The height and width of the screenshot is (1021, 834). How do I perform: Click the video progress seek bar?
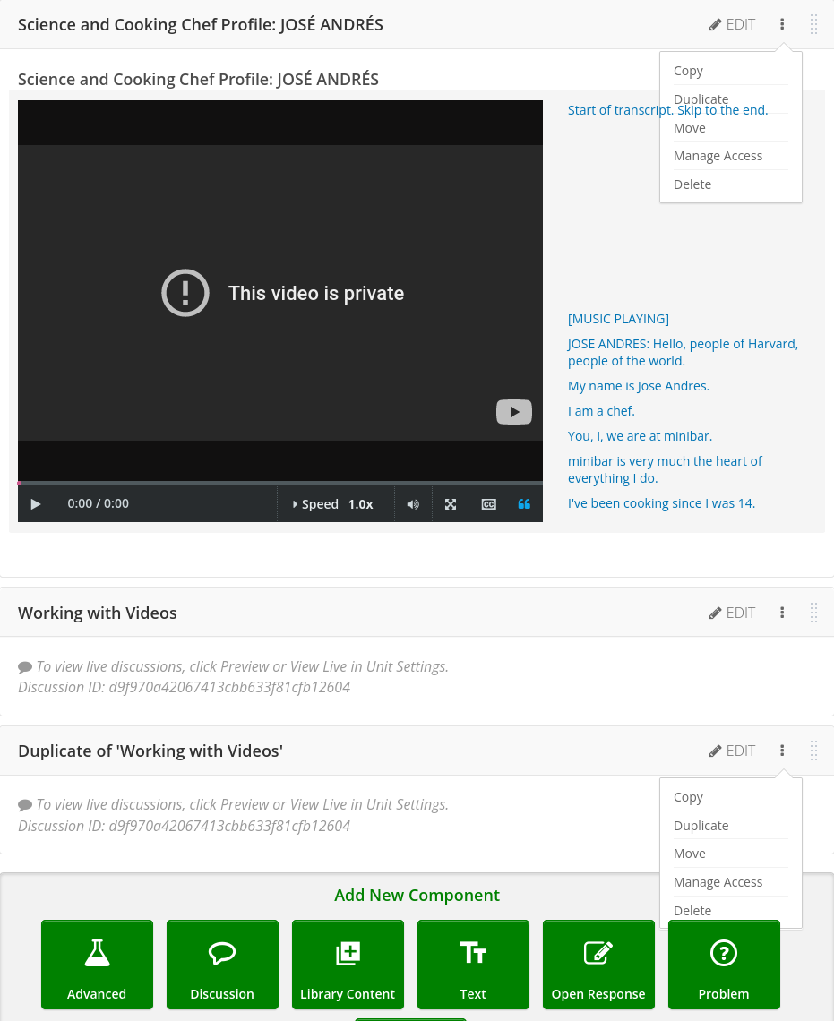[x=280, y=483]
